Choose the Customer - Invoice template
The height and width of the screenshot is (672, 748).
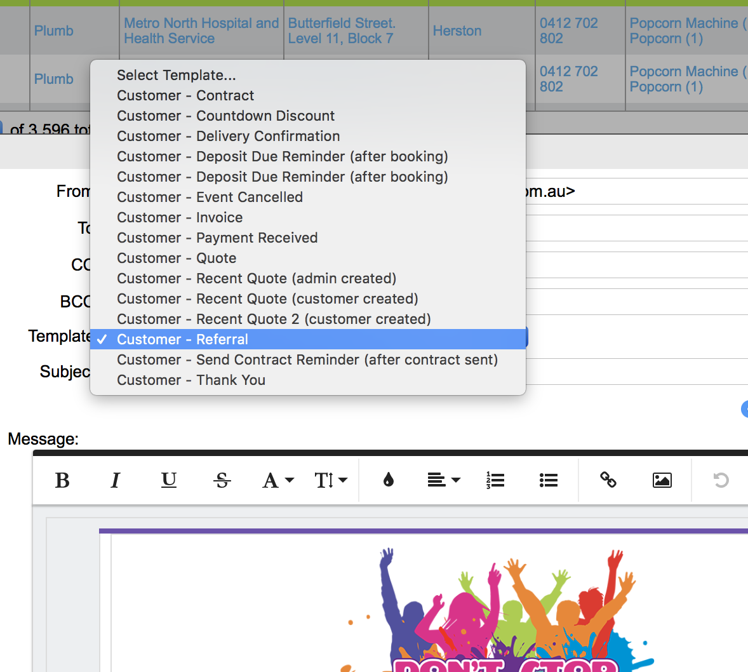click(179, 218)
